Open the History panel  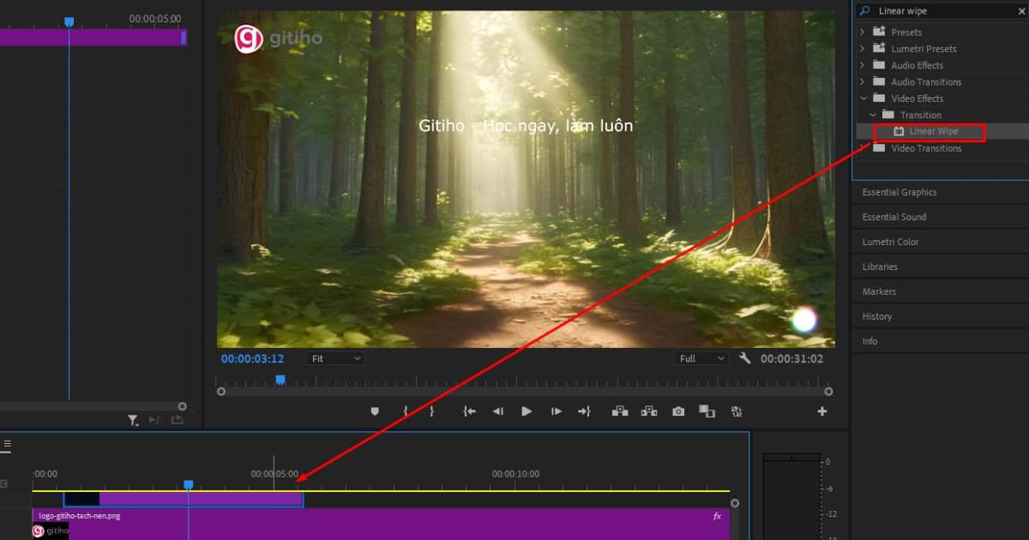877,316
